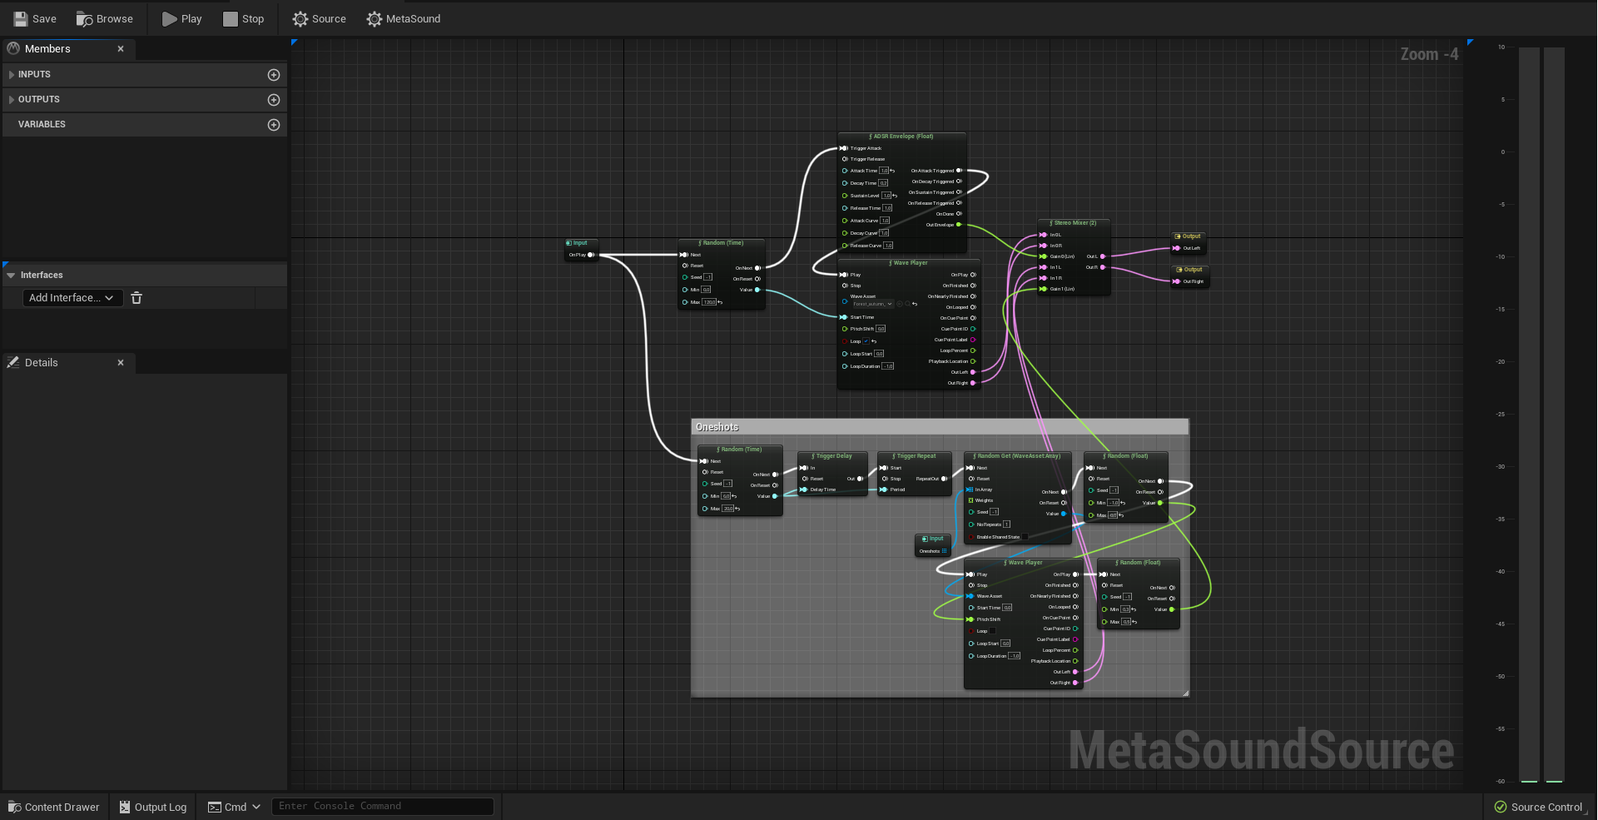Click the Delay Time pin on Trigger Delay
The width and height of the screenshot is (1598, 820).
point(804,490)
